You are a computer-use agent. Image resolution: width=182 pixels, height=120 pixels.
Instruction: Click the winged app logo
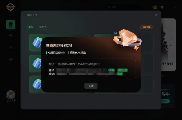point(11,7)
